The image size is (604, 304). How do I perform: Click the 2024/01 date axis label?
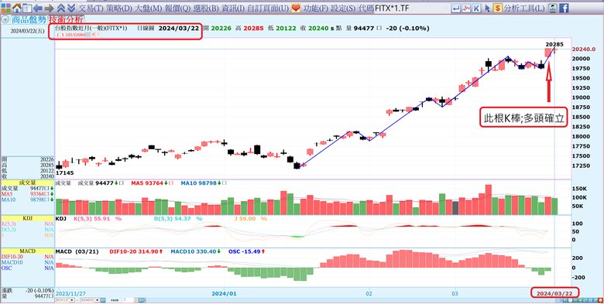[x=224, y=293]
